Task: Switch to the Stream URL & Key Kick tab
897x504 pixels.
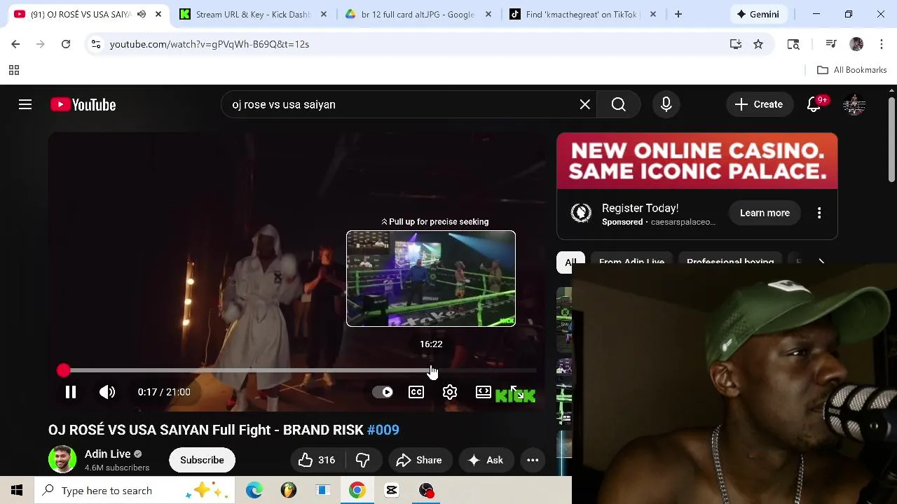Action: 252,14
